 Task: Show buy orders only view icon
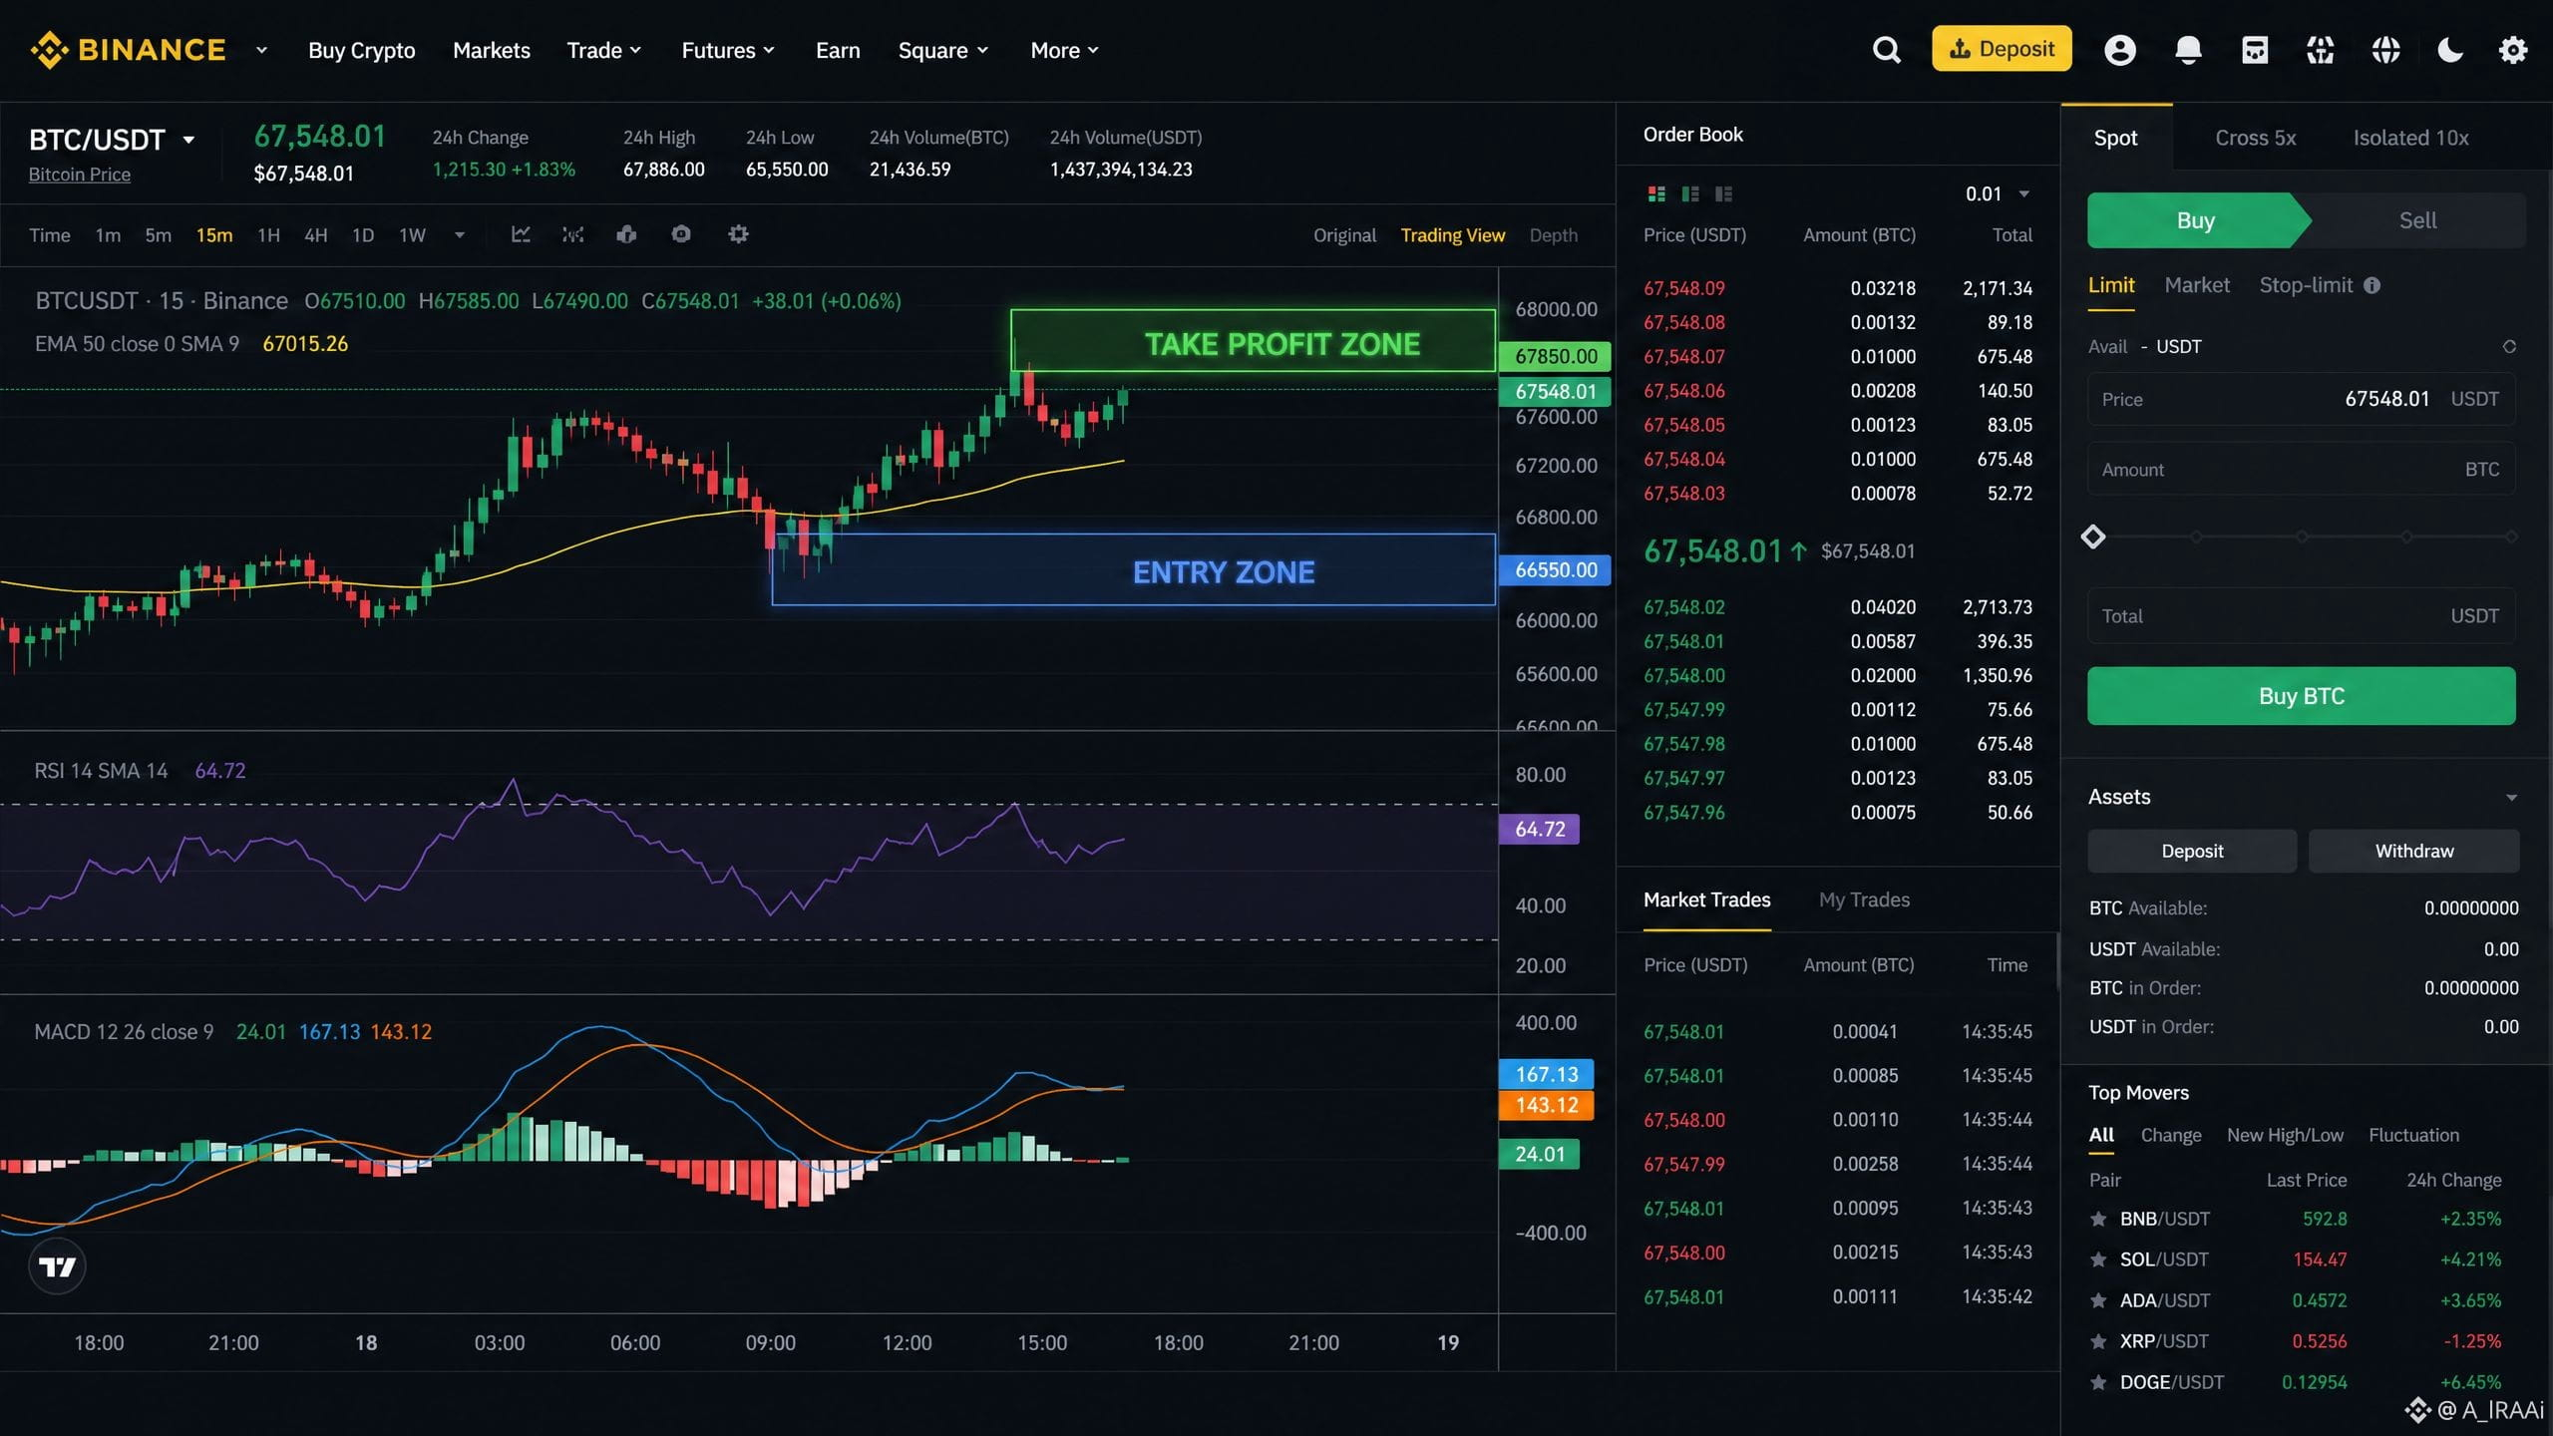1690,193
